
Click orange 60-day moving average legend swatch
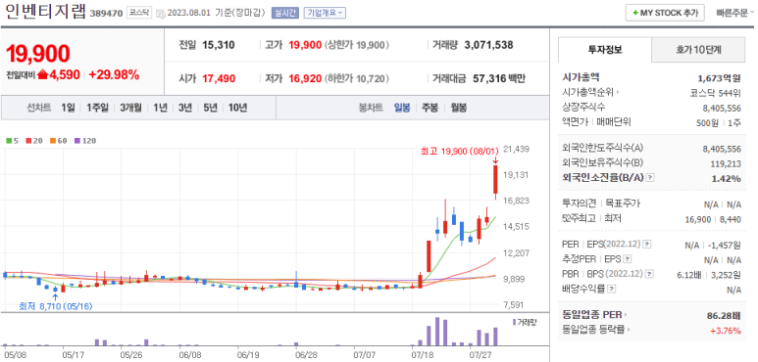click(x=52, y=141)
